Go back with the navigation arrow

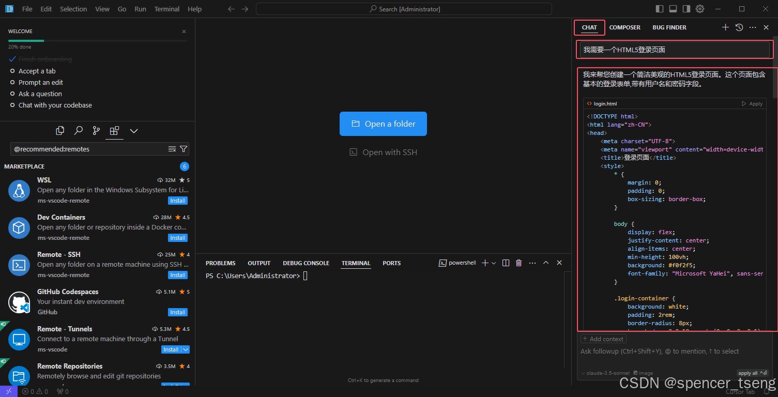pyautogui.click(x=232, y=9)
